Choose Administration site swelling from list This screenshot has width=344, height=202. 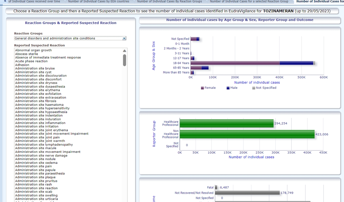[36, 195]
